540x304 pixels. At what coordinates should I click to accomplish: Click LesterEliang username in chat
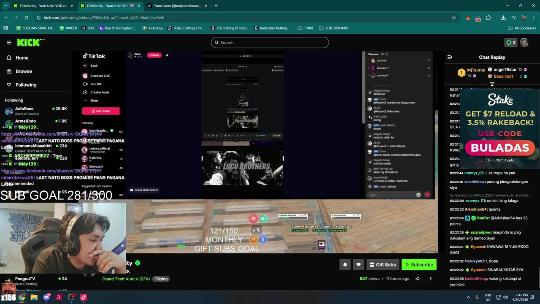point(476,279)
